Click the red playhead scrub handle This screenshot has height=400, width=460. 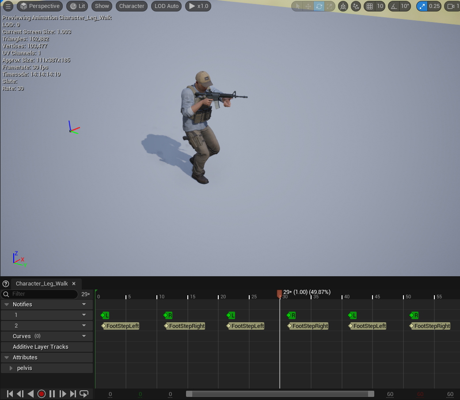click(x=279, y=294)
